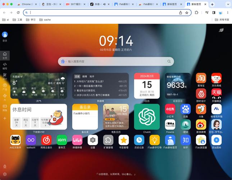
Task: Select the 主页 sidebar category
Action: pos(5,55)
